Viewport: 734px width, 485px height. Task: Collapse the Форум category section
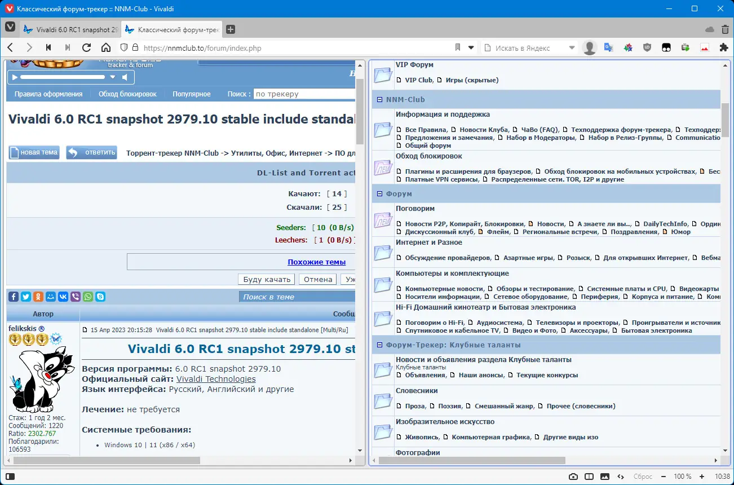380,194
